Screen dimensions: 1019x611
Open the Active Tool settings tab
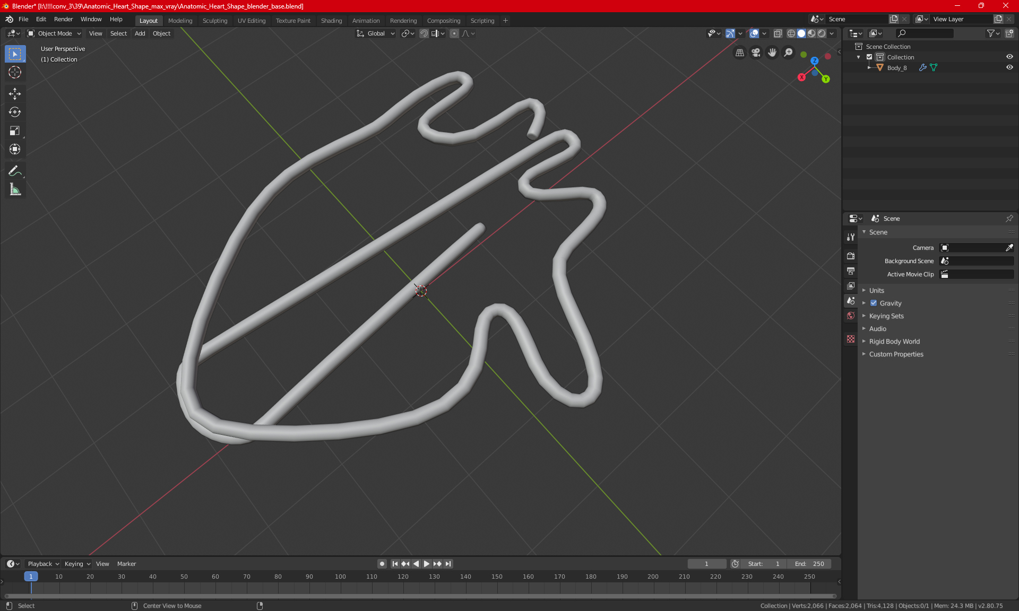(x=851, y=237)
